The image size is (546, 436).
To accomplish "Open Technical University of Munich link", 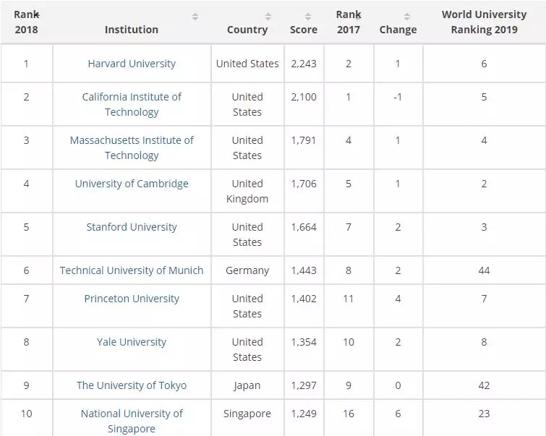I will (132, 270).
